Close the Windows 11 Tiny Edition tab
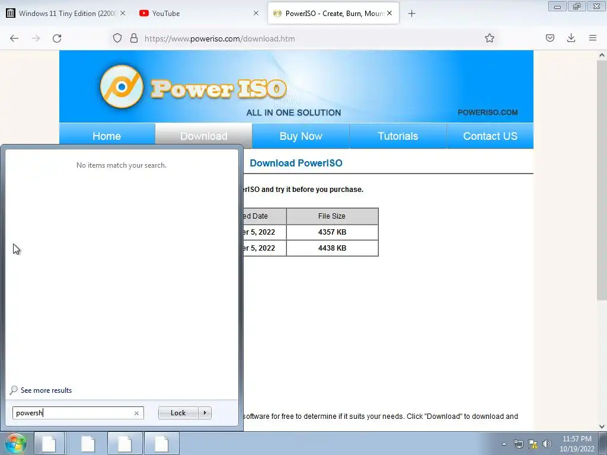This screenshot has width=607, height=455. coord(123,13)
